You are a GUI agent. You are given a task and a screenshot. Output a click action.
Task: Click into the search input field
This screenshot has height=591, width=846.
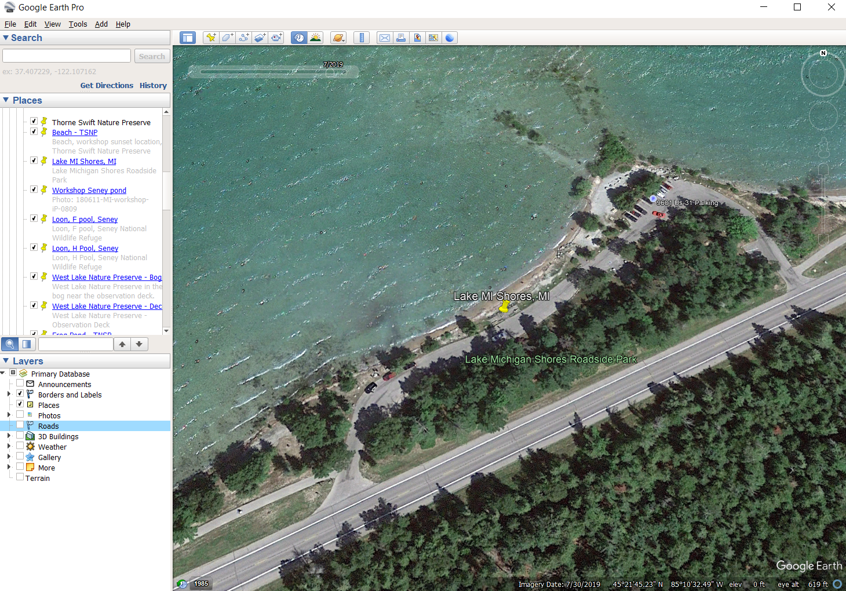point(67,56)
